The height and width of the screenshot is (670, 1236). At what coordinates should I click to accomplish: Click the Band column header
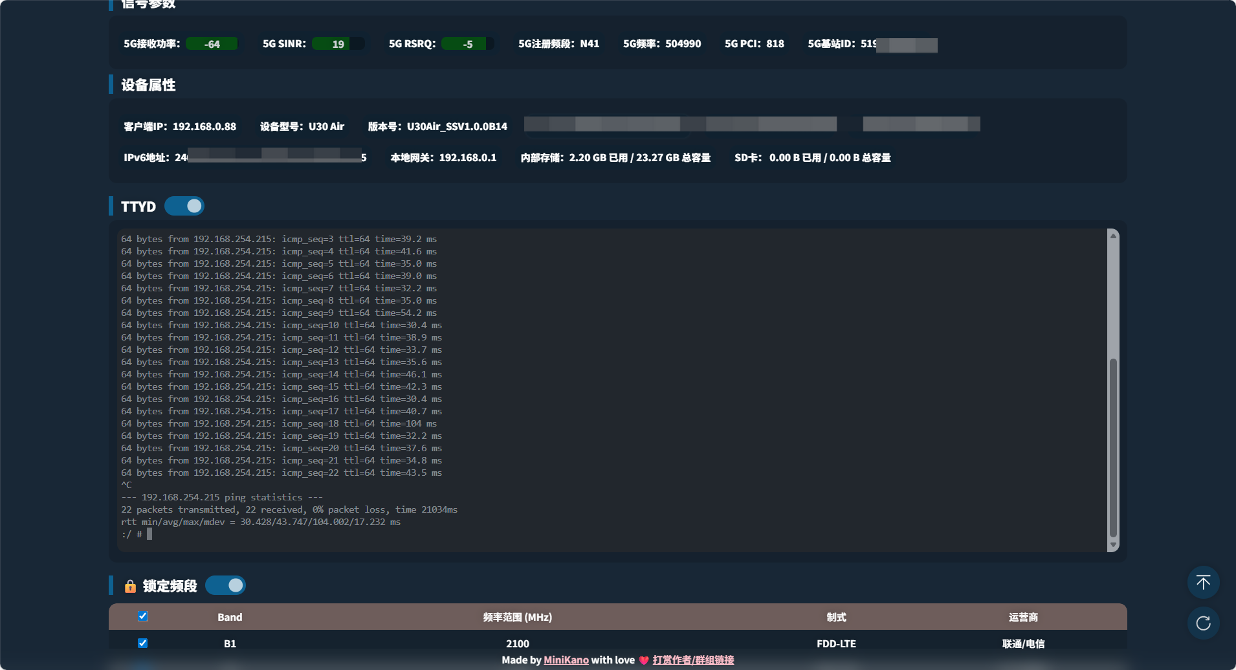(x=230, y=617)
